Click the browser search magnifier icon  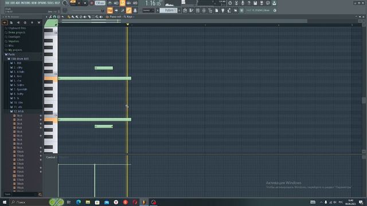40,195
